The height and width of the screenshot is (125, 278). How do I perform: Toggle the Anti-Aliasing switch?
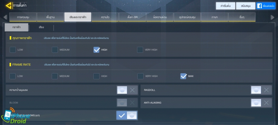[x=261, y=103]
